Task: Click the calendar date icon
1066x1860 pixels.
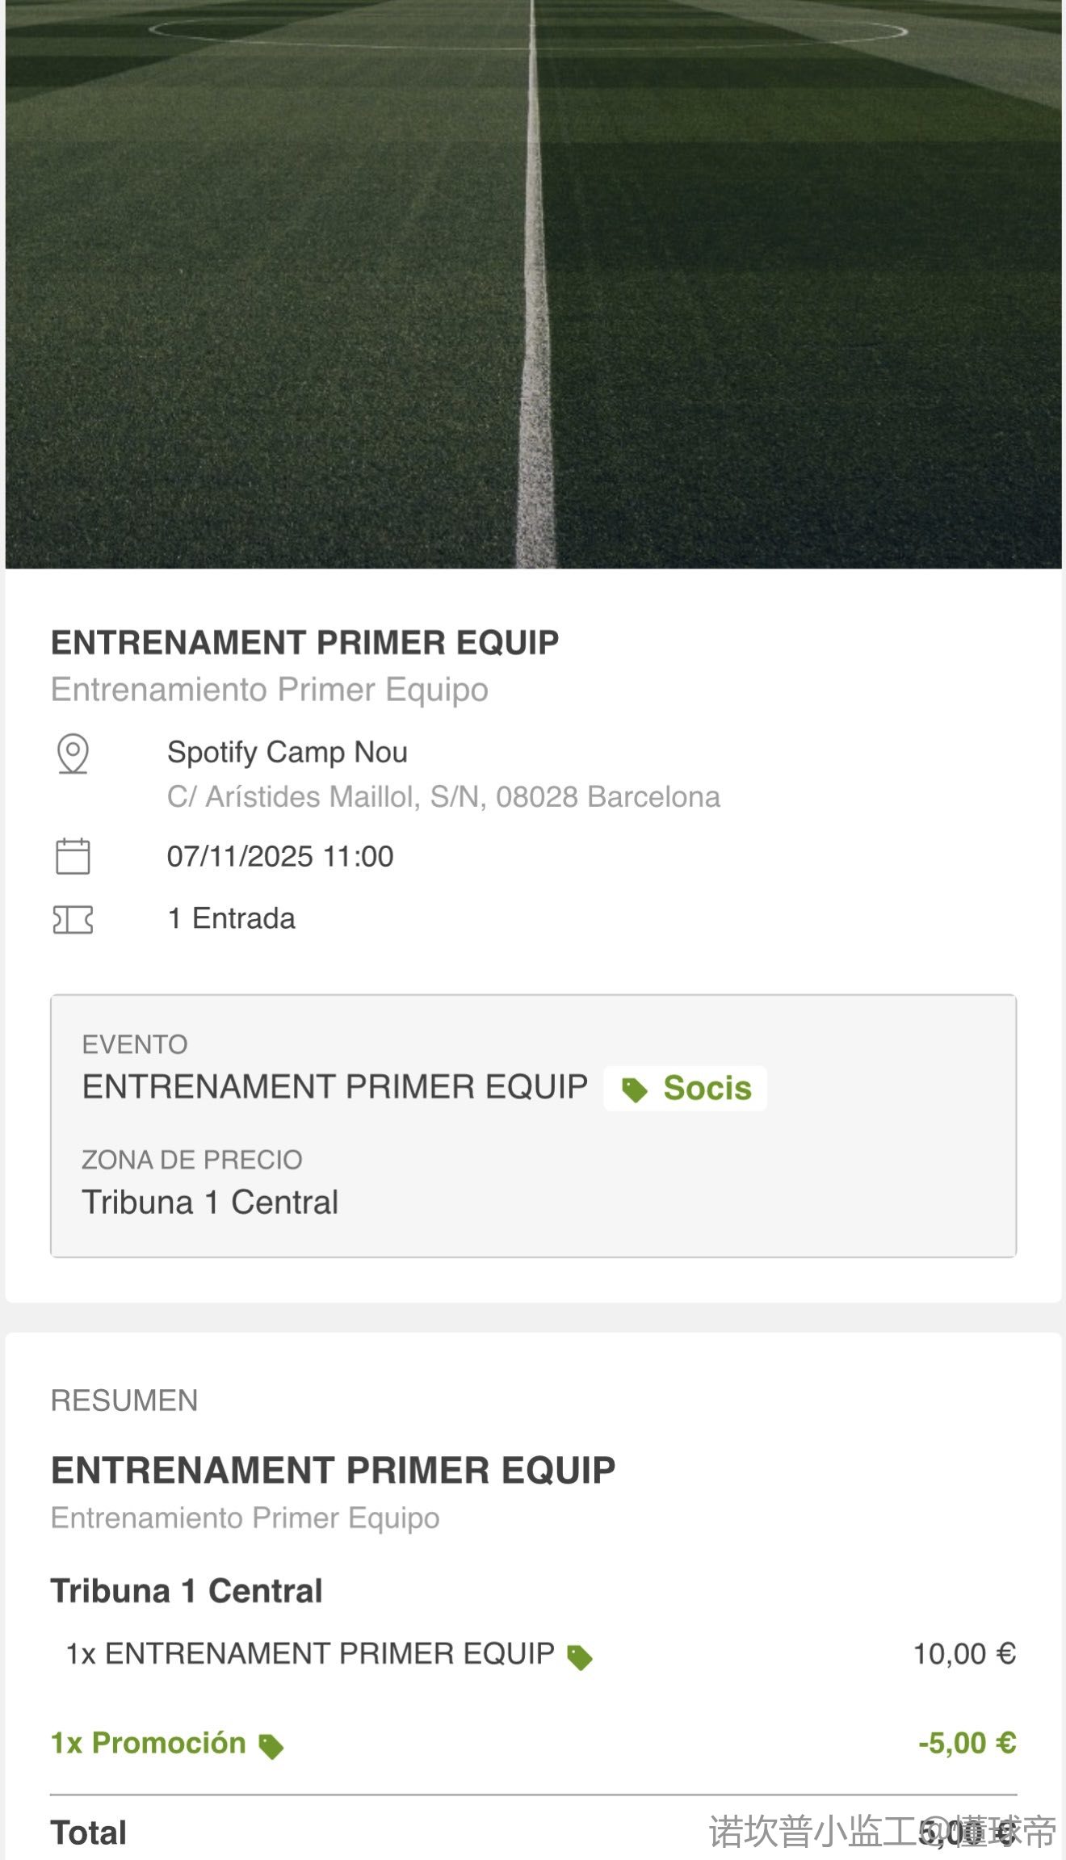Action: click(x=73, y=856)
